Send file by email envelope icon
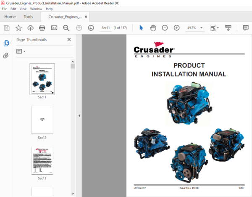 tap(54, 28)
